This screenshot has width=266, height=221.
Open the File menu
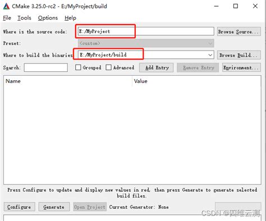(7, 18)
